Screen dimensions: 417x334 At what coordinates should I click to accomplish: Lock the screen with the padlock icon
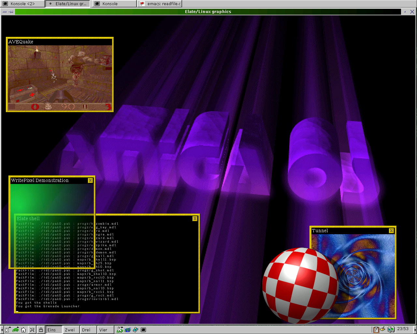(x=41, y=330)
